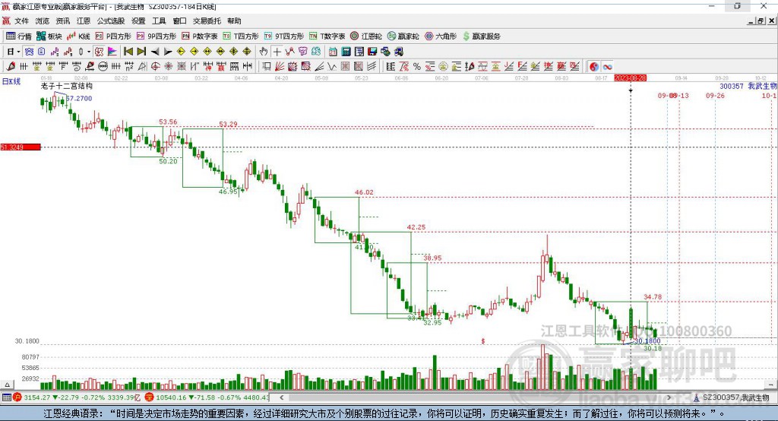The width and height of the screenshot is (778, 421).
Task: Click the first yellow diamond arrow icon
Action: click(181, 52)
